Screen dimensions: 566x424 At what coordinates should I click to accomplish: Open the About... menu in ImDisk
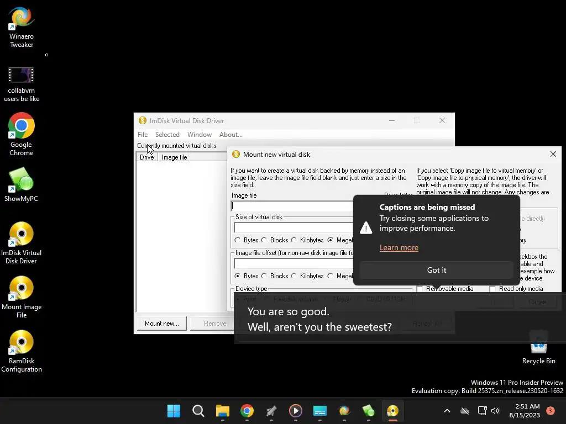tap(230, 135)
